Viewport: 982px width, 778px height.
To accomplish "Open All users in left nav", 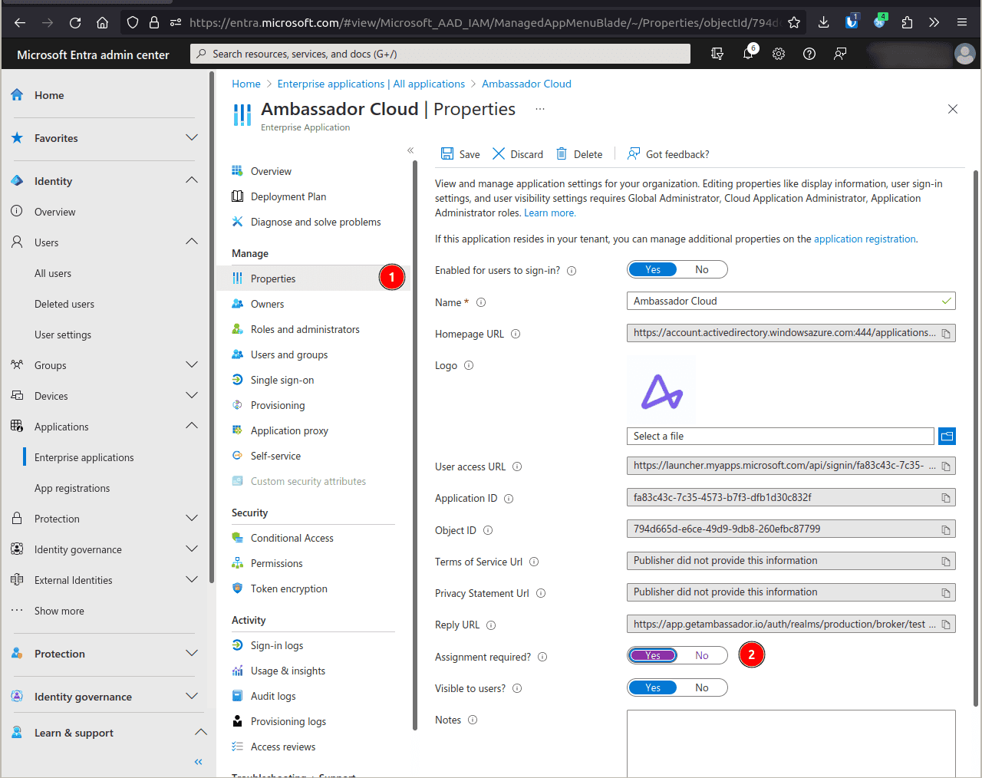I will click(x=53, y=273).
